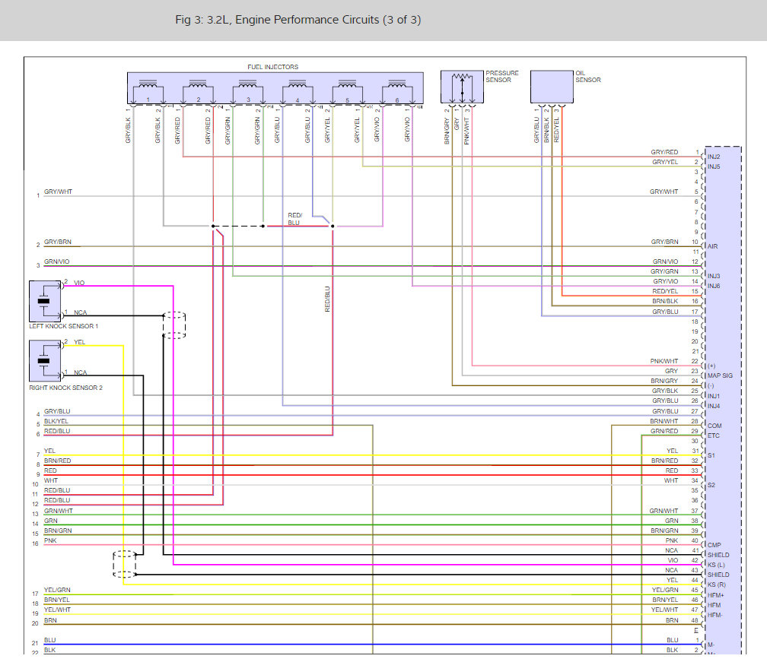
Task: Click the 'HFM+' connector label
Action: pos(715,595)
